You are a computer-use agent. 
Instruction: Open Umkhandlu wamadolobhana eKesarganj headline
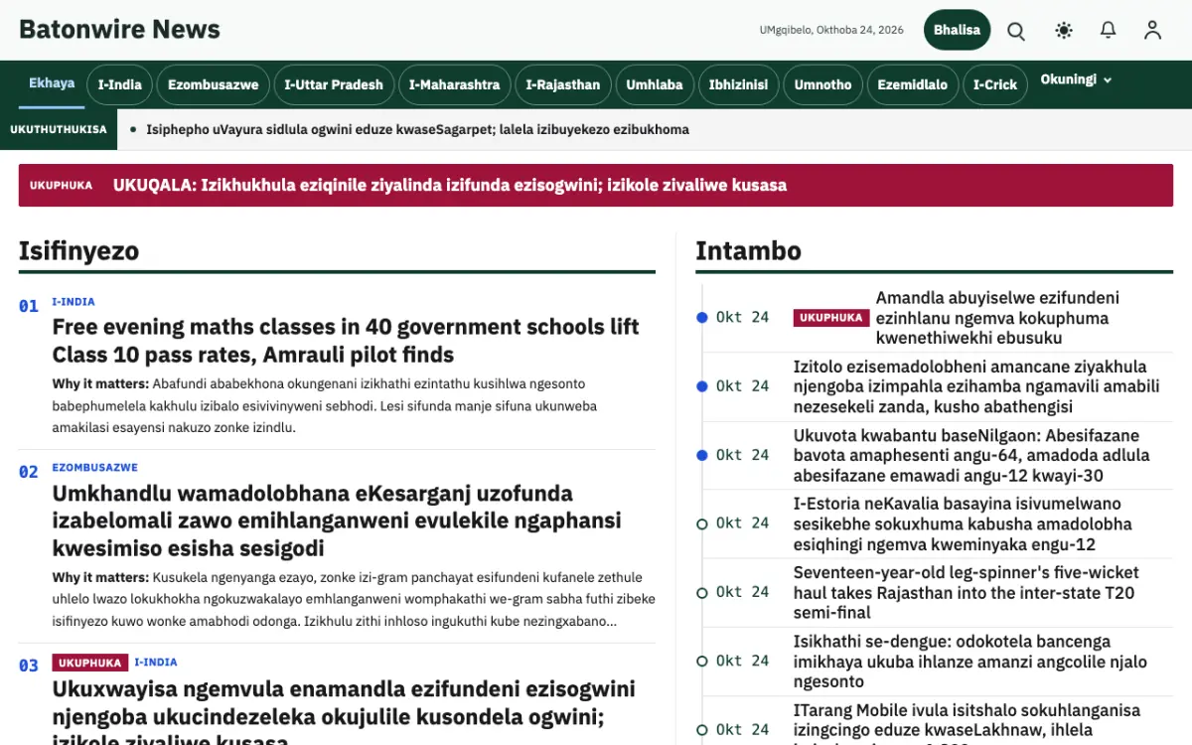337,521
